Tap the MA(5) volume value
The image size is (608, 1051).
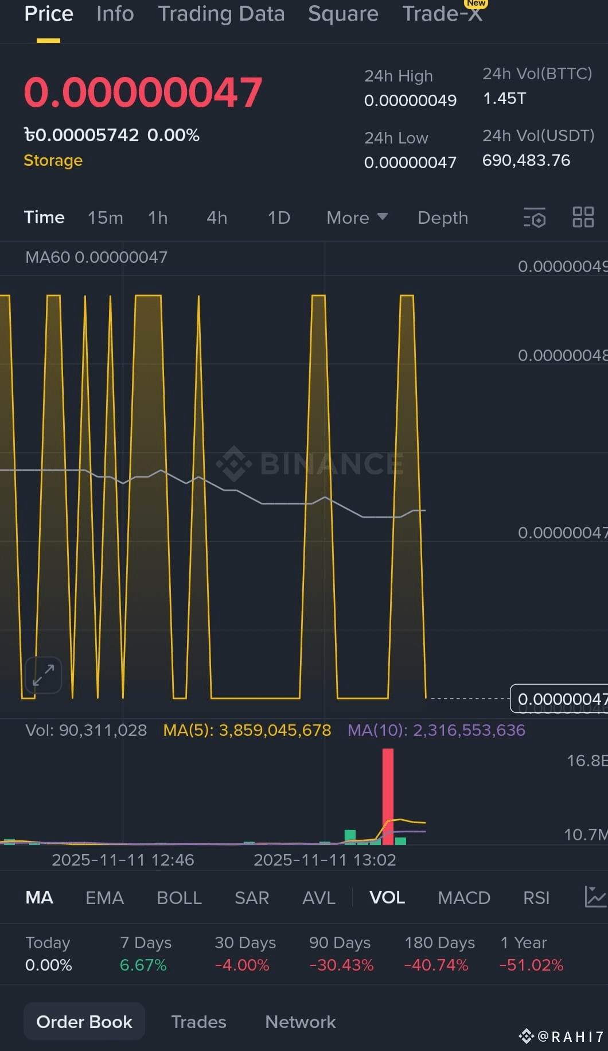point(247,730)
